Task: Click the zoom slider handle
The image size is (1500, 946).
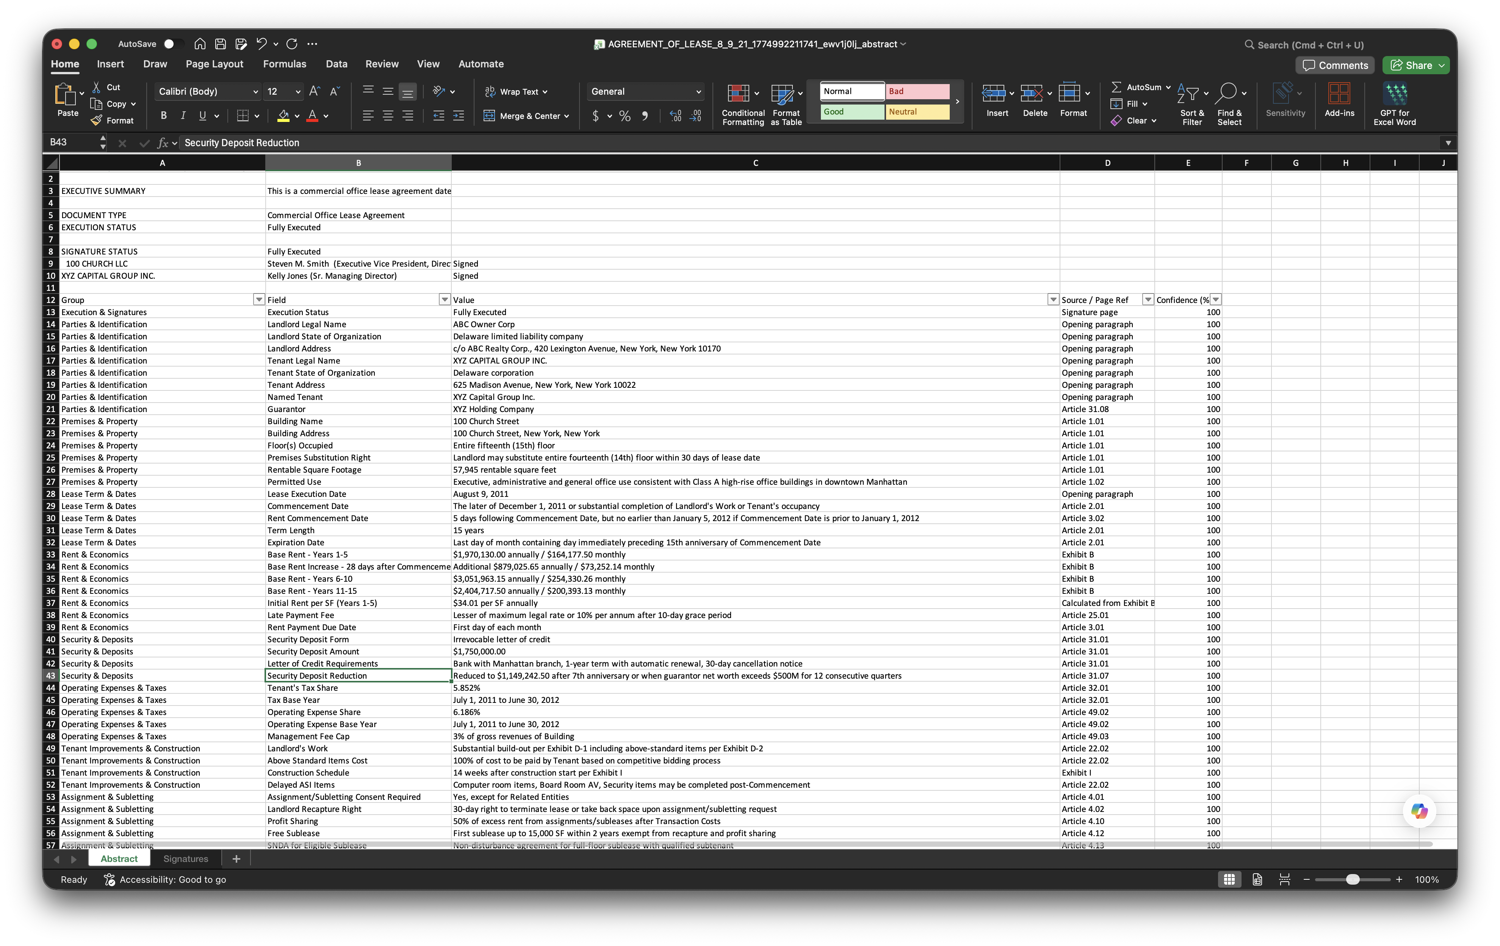Action: pos(1352,879)
